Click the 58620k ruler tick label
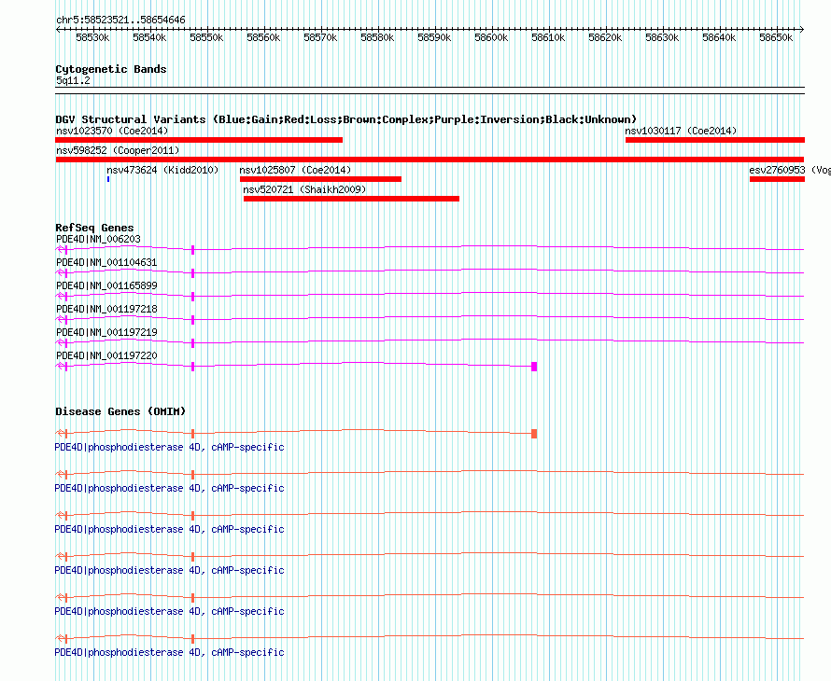831x681 pixels. pos(605,37)
